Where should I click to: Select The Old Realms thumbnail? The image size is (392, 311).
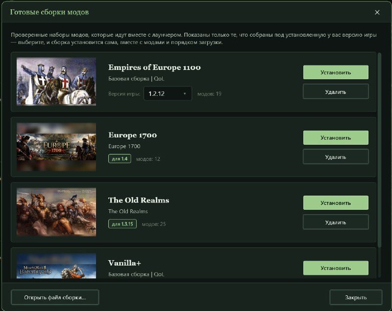pos(56,212)
